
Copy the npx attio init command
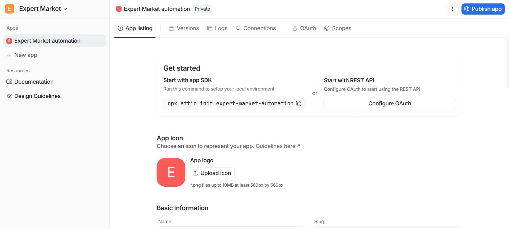299,104
